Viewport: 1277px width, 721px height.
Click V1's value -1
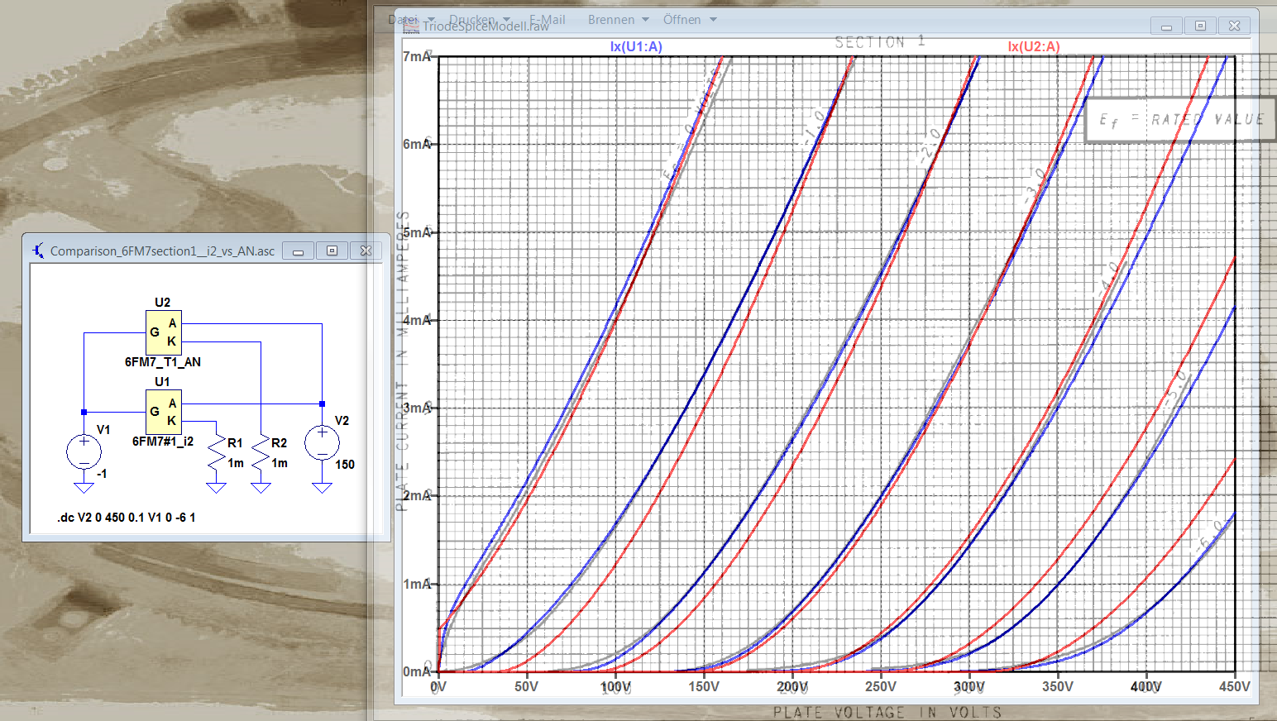point(101,474)
